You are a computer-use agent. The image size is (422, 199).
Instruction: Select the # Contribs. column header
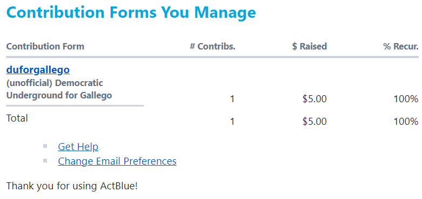(212, 46)
